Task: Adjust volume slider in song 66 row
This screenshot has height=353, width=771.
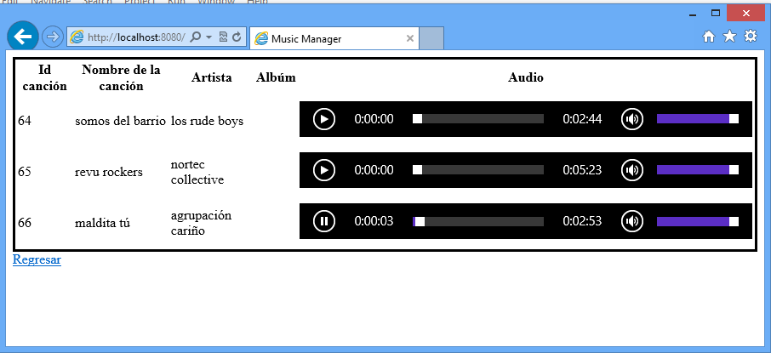Action: click(698, 221)
